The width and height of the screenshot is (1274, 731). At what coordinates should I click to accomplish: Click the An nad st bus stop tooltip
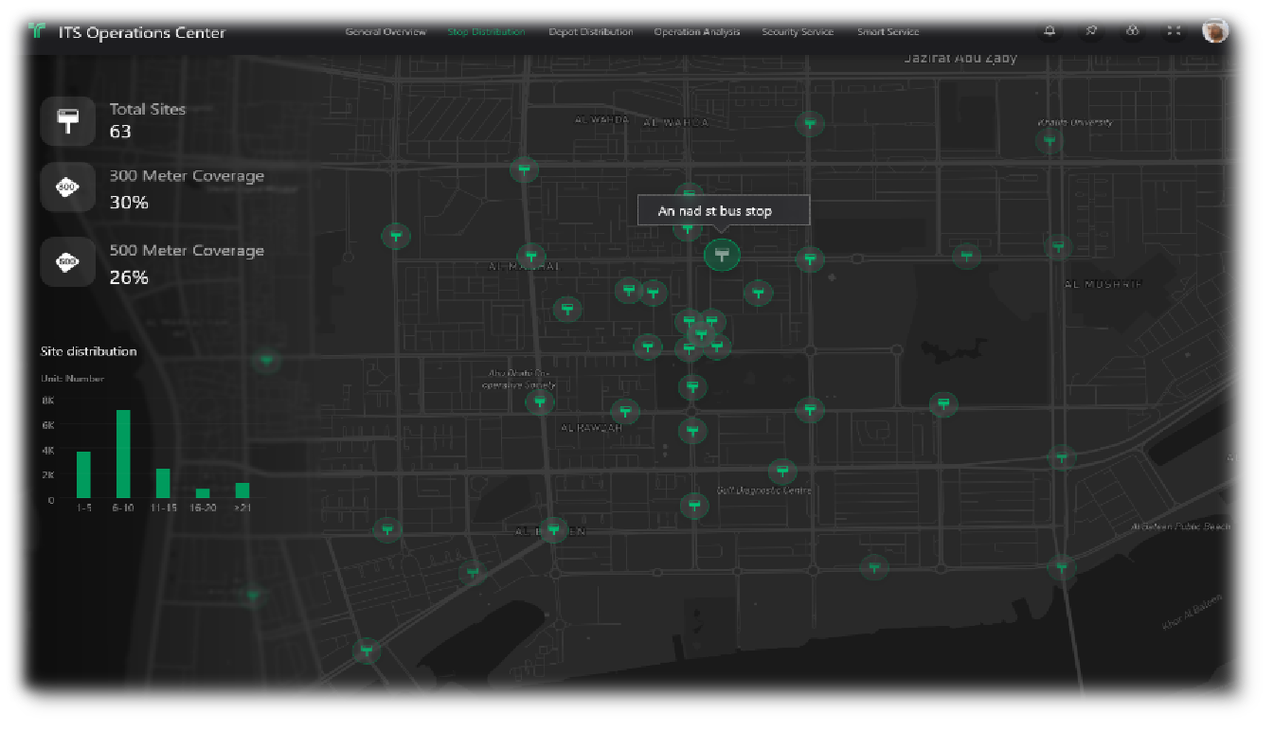tap(724, 210)
